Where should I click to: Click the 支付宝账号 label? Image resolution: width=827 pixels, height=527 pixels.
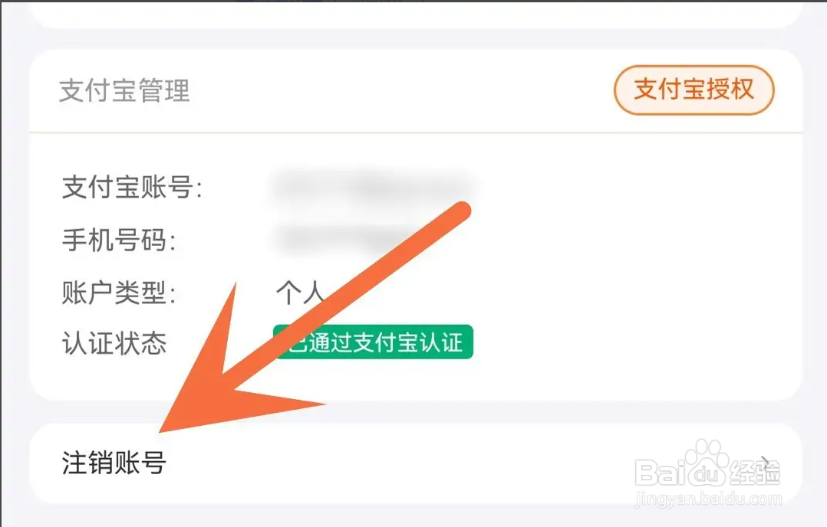132,188
